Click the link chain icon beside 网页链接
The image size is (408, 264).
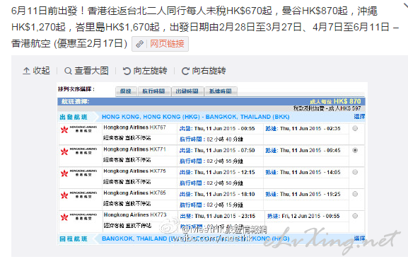click(140, 44)
